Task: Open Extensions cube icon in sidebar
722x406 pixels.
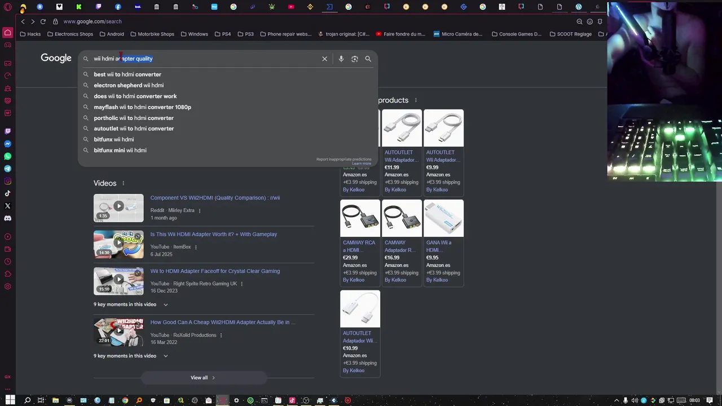Action: [8, 274]
